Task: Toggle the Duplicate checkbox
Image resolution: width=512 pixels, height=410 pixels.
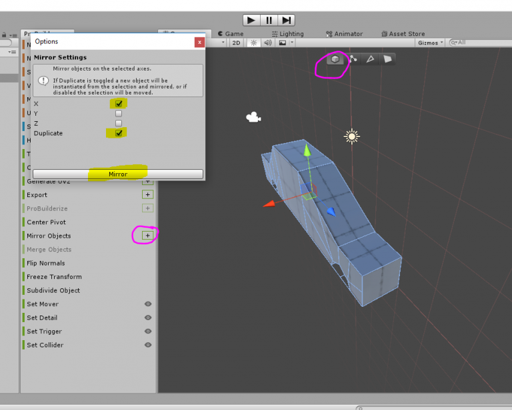Action: point(119,133)
